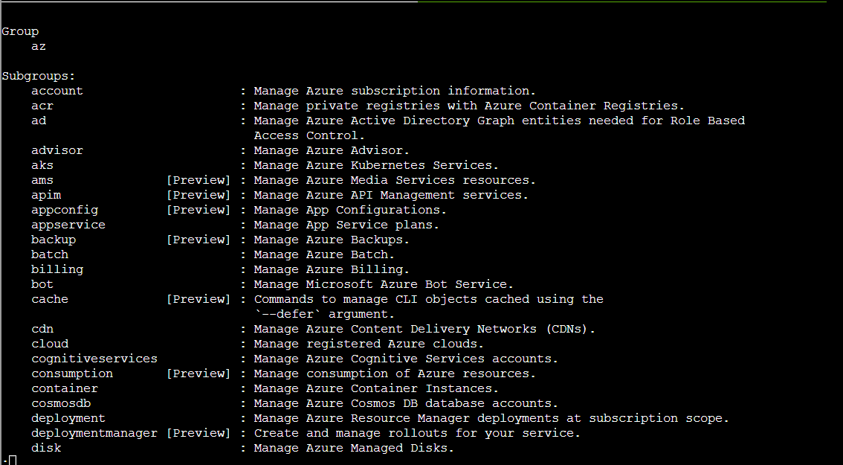This screenshot has width=843, height=465.
Task: Click the 'cosmosdb' subgroup entry
Action: (x=61, y=403)
